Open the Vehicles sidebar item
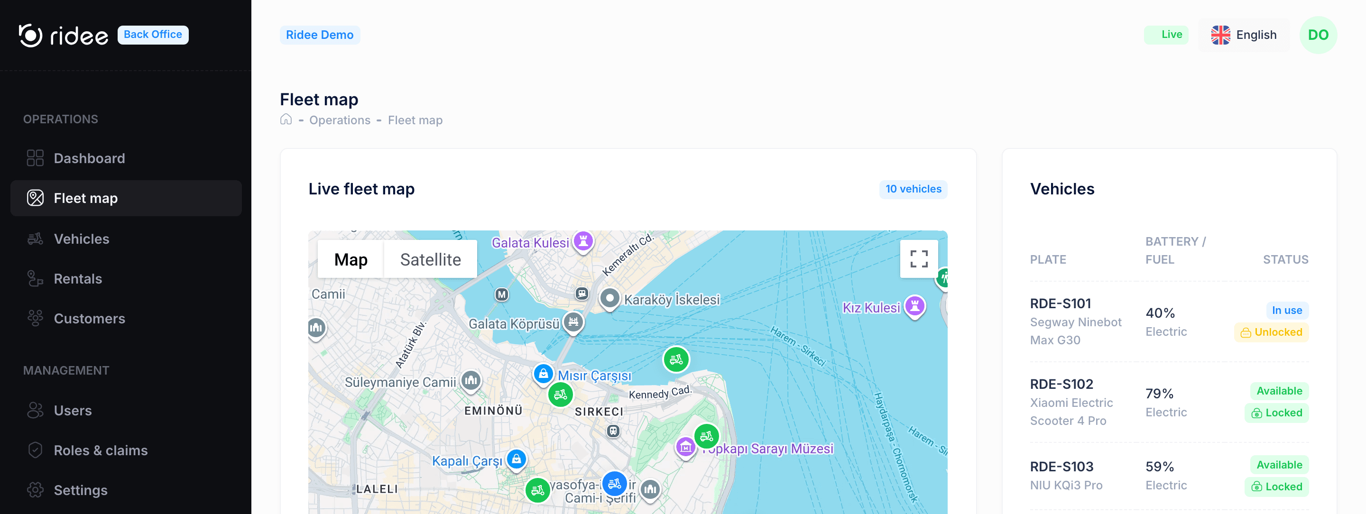1366x514 pixels. pyautogui.click(x=126, y=239)
